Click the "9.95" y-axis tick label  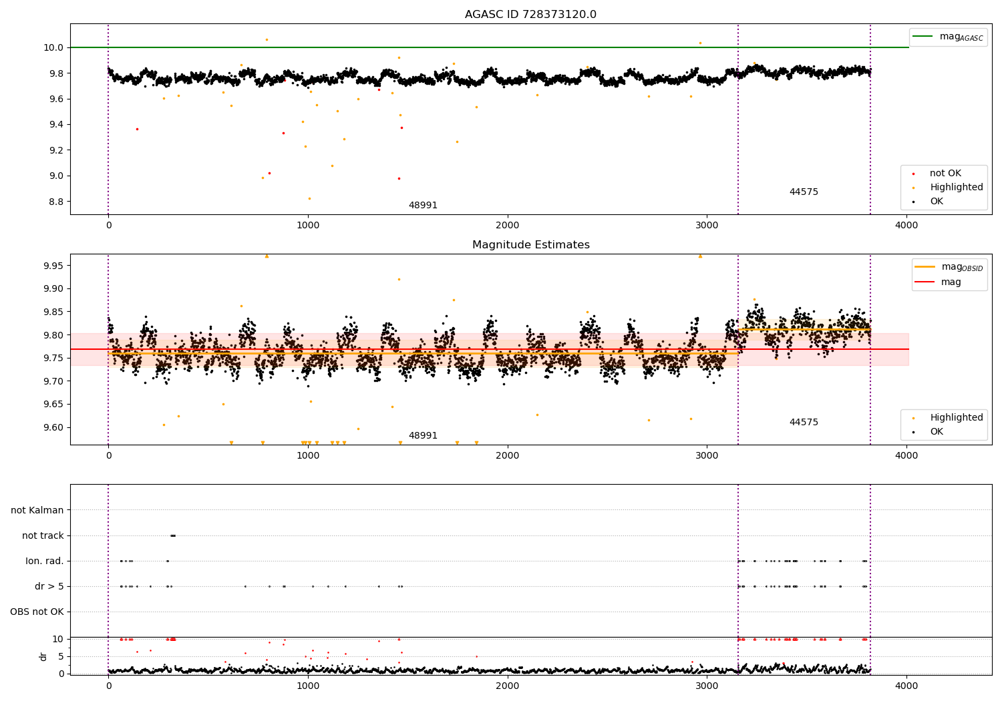(x=53, y=266)
